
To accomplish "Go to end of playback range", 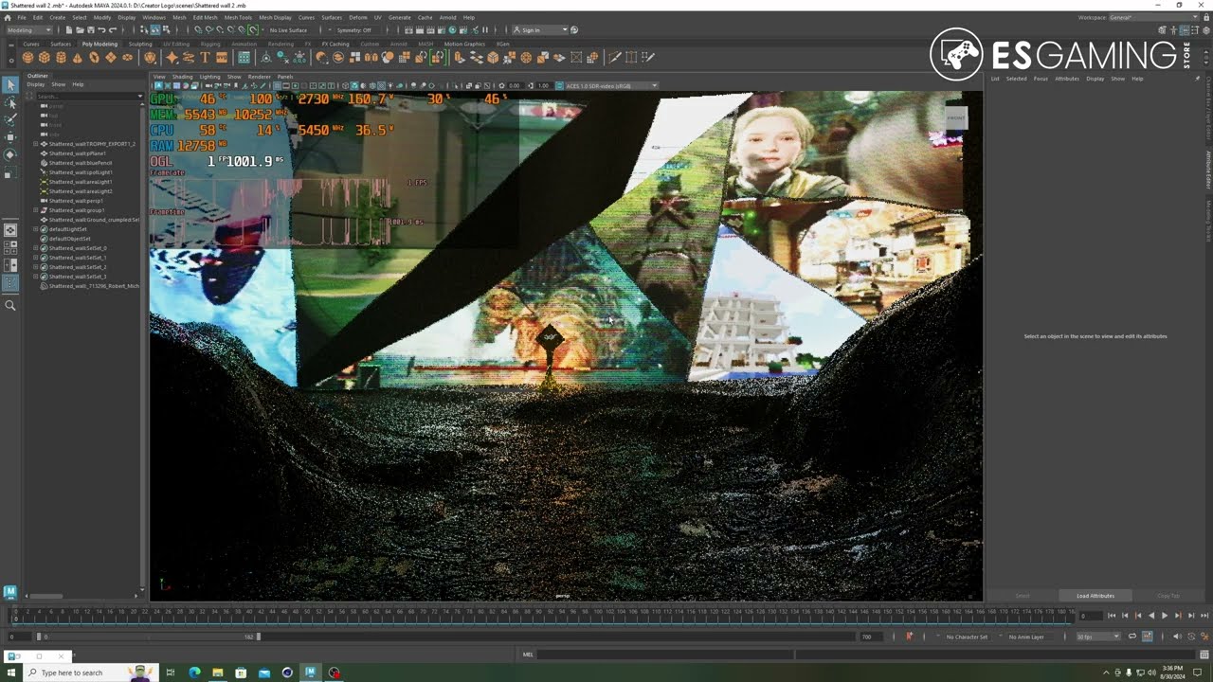I will [1204, 616].
